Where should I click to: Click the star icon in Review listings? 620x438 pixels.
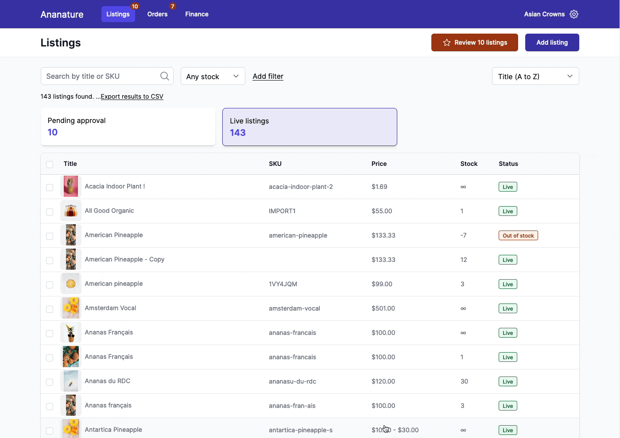(447, 42)
